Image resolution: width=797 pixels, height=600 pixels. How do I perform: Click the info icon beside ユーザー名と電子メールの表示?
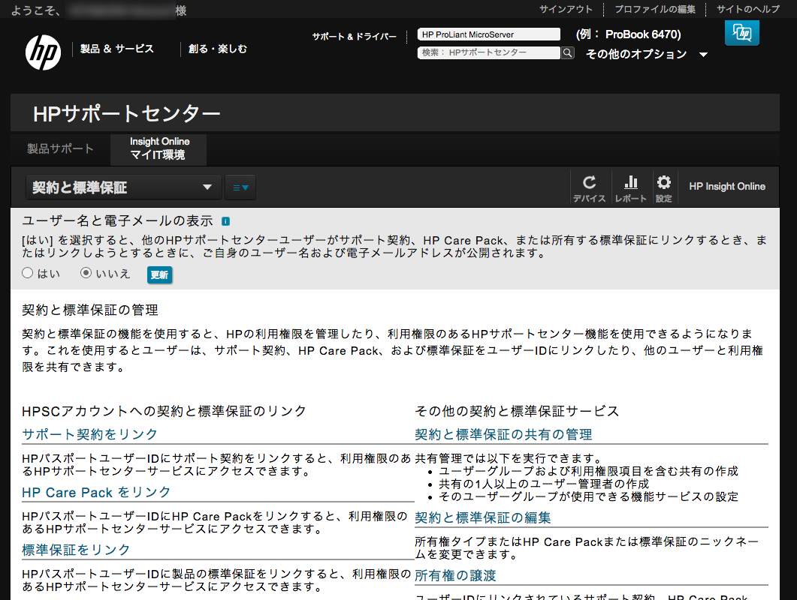click(225, 221)
